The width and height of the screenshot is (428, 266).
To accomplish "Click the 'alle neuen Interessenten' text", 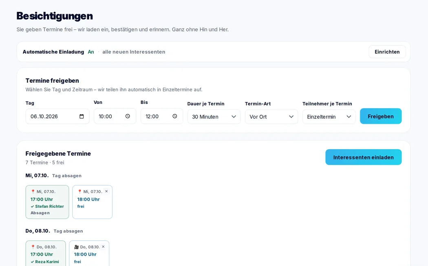I will [134, 52].
